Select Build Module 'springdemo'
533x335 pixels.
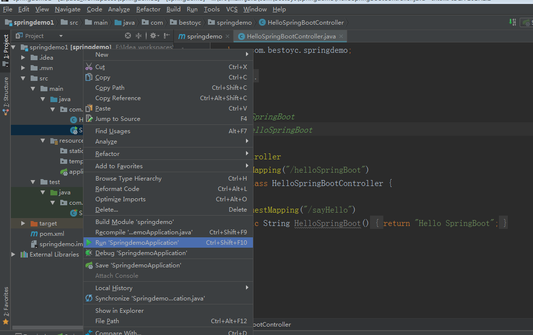tap(168, 222)
